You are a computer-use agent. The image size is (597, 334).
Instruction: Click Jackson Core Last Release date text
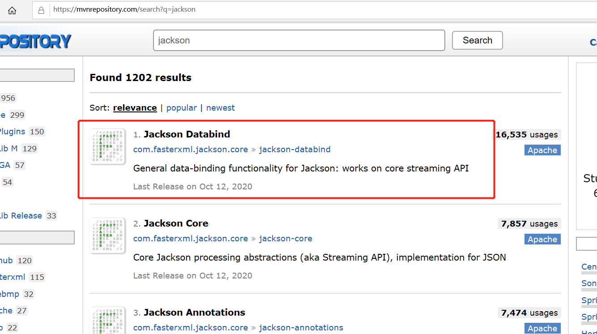click(x=192, y=276)
